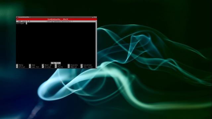This screenshot has width=212, height=119.
Task: Click the Execute shortcut in nano
Action: click(73, 65)
